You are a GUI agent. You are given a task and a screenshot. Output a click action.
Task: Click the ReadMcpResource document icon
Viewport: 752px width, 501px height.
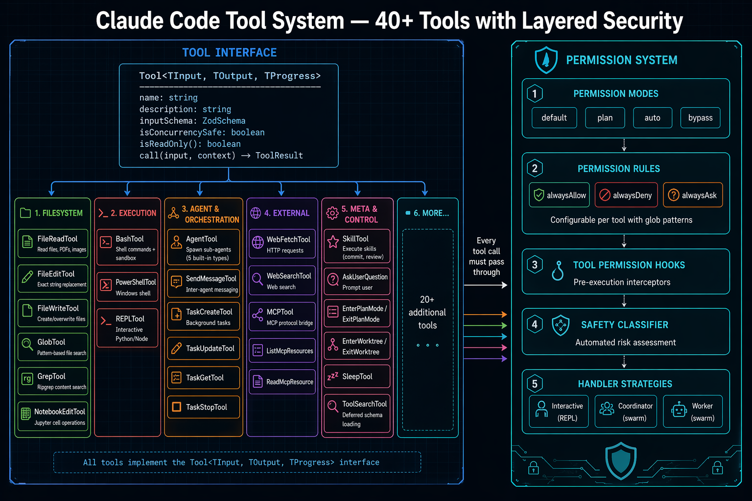258,382
